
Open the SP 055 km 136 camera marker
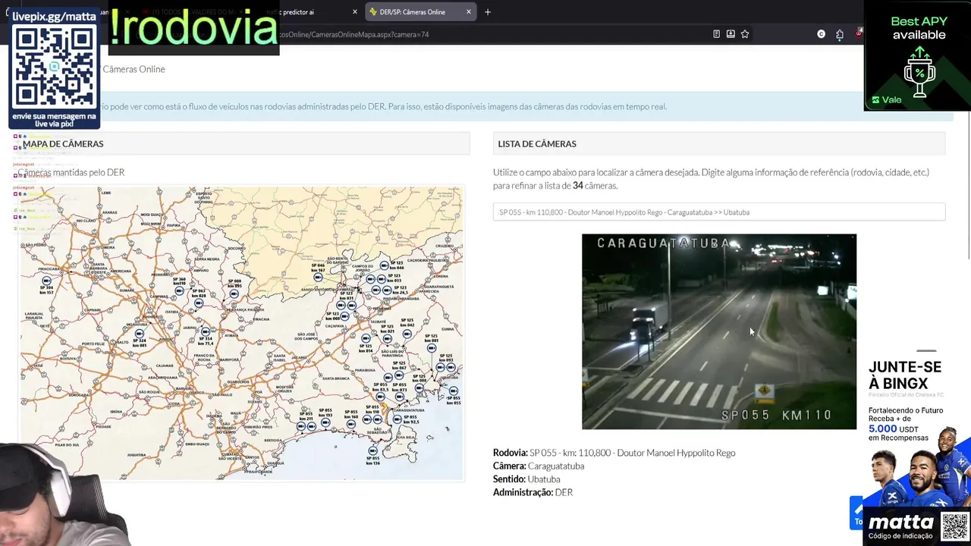point(373,450)
